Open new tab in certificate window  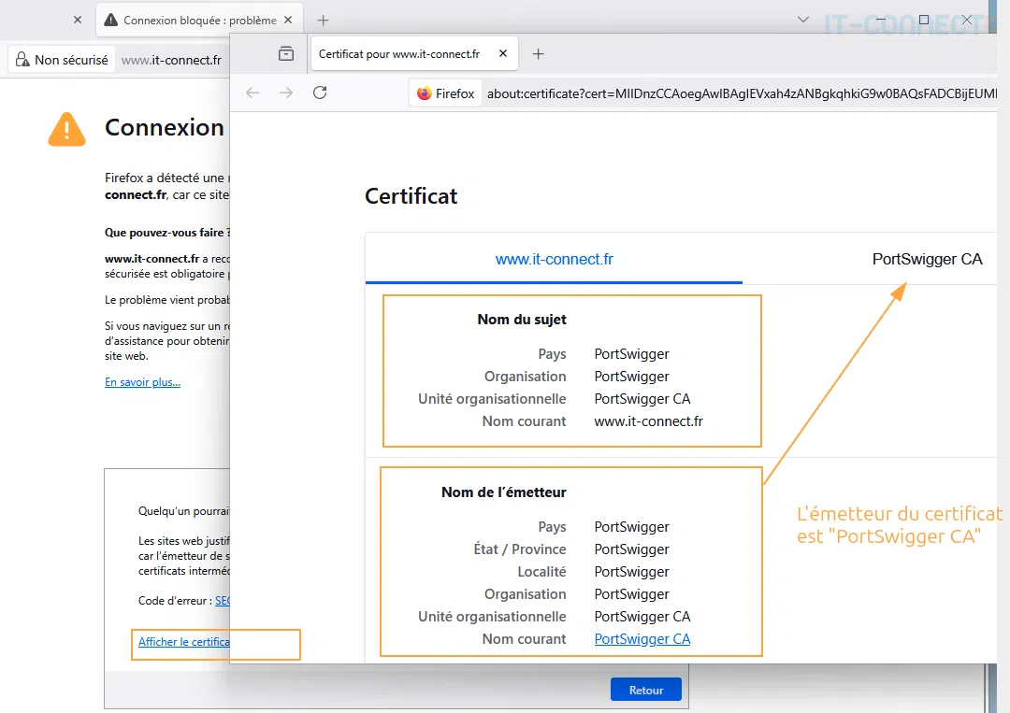pyautogui.click(x=538, y=54)
